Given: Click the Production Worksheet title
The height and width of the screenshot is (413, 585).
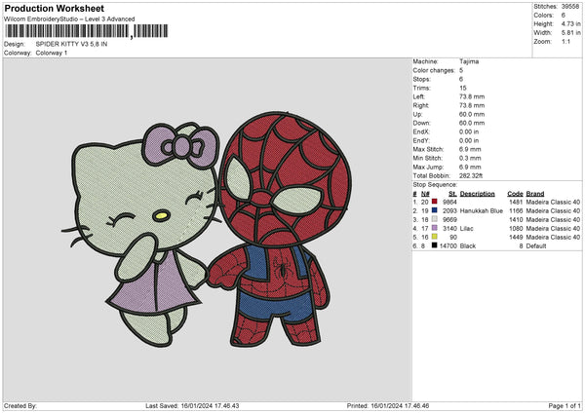Looking at the screenshot, I should (x=55, y=8).
